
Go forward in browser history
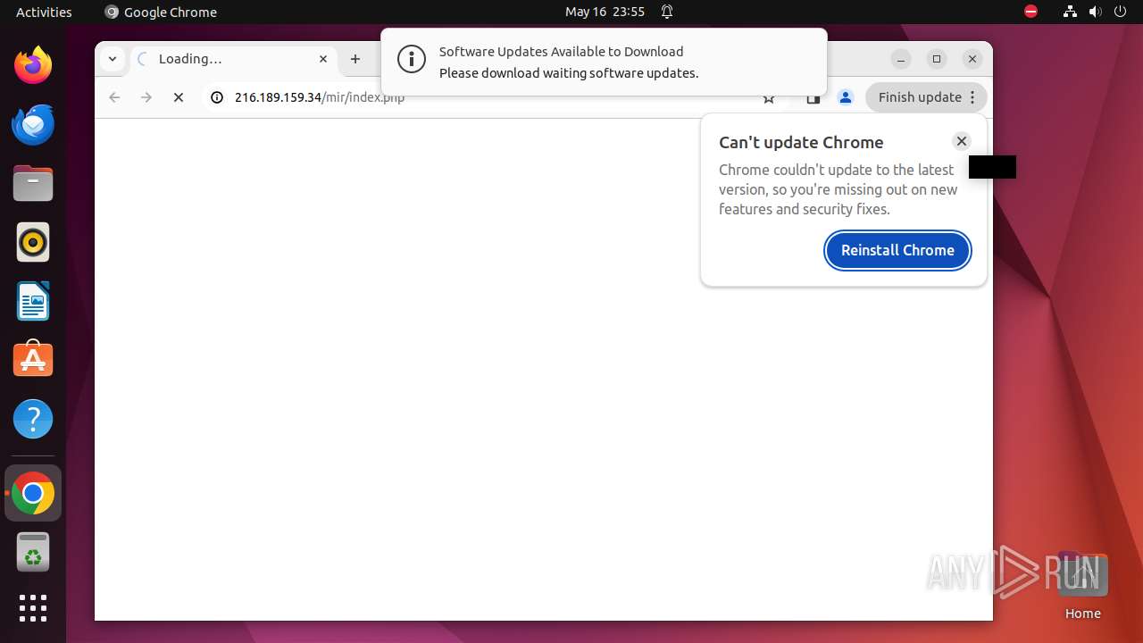click(x=146, y=97)
